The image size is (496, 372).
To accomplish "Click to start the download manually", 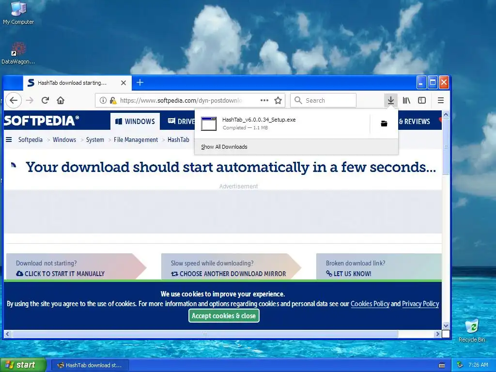I will click(61, 274).
